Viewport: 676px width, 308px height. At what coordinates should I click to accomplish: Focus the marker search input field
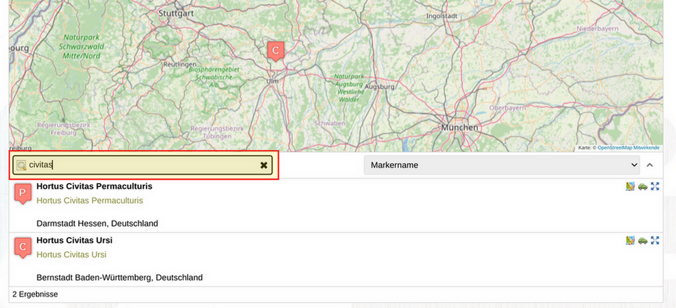pyautogui.click(x=140, y=165)
